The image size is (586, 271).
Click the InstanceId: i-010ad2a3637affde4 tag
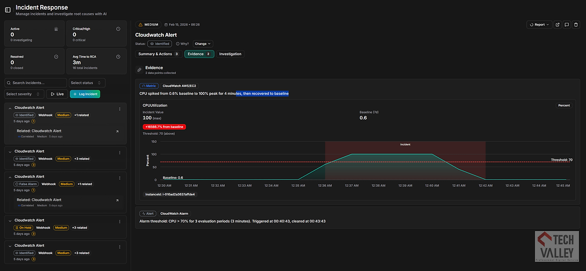coord(169,194)
